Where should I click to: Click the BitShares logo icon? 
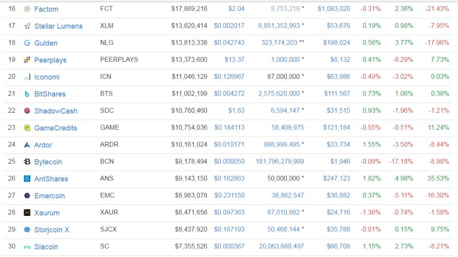pyautogui.click(x=27, y=94)
